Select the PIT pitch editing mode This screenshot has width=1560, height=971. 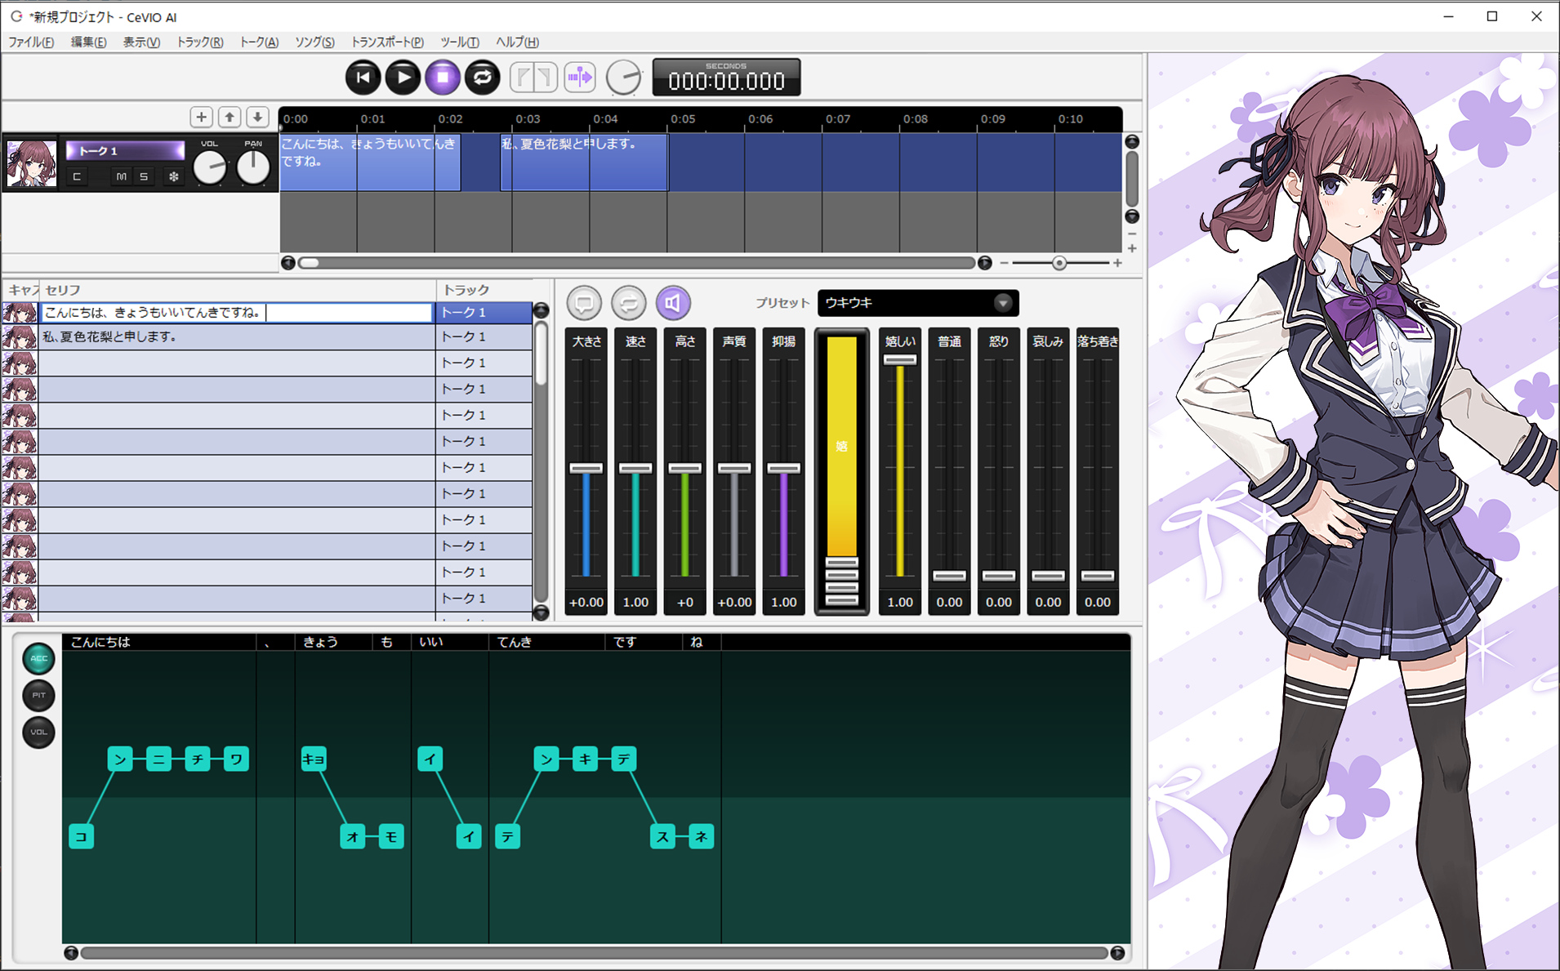[38, 695]
